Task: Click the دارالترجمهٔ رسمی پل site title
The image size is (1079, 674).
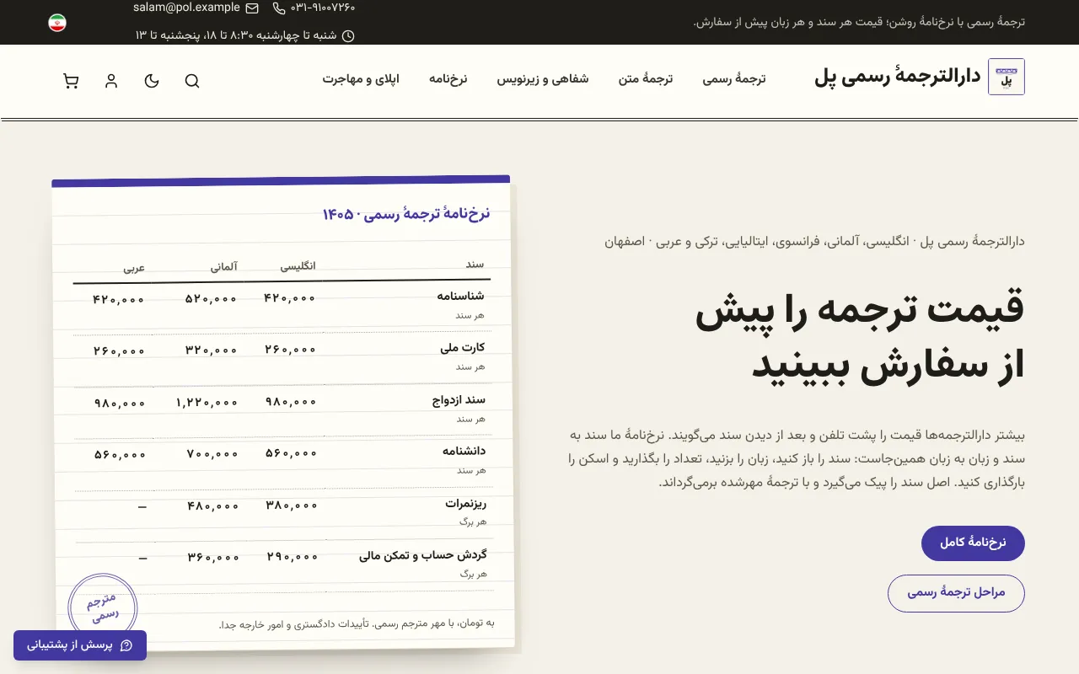Action: (898, 77)
